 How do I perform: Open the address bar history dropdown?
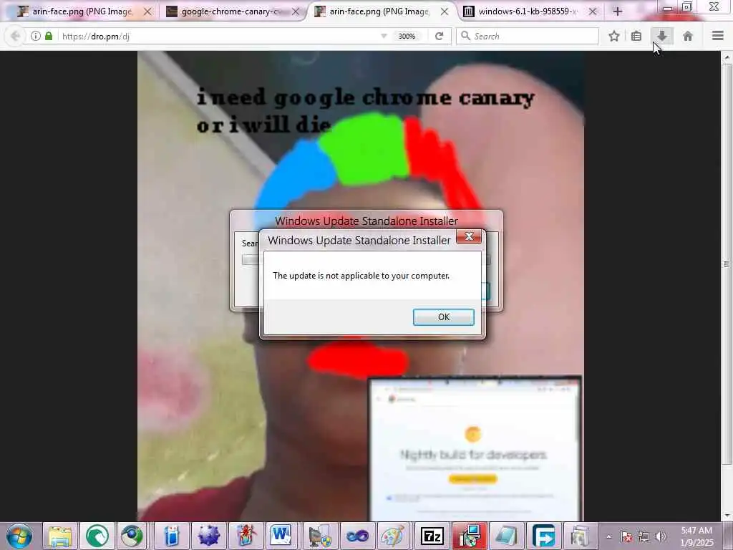coord(384,36)
